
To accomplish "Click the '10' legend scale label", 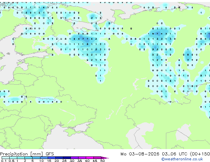I will [x=41, y=161].
